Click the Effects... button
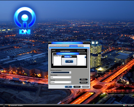 tap(83, 79)
